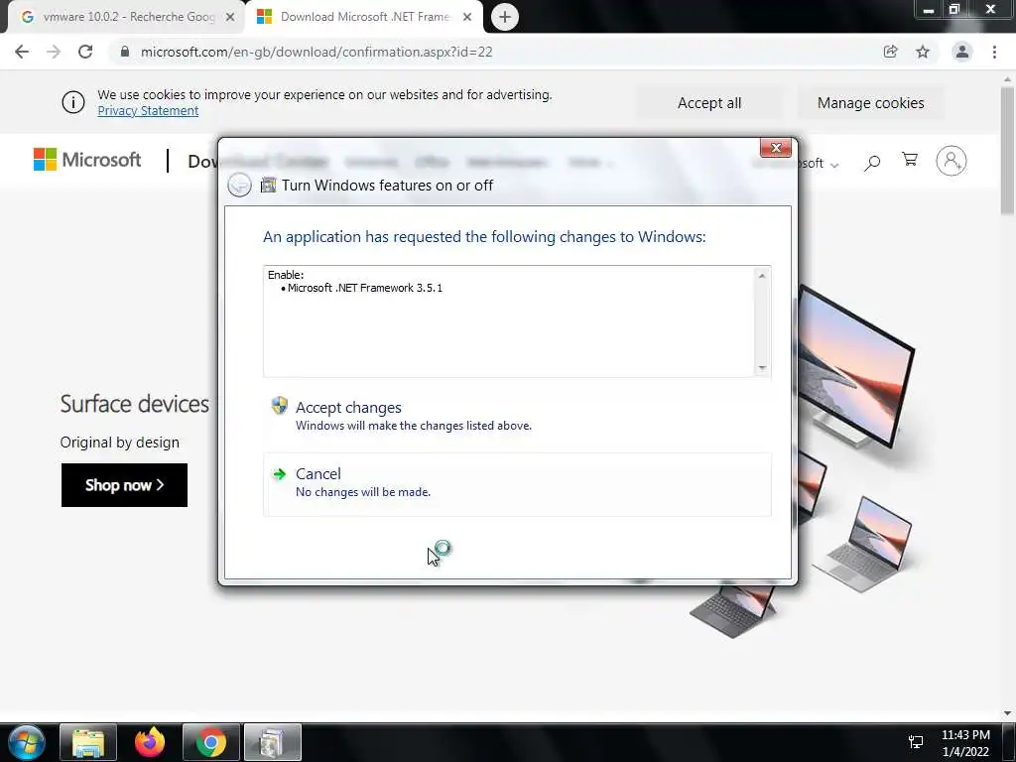The width and height of the screenshot is (1016, 762).
Task: Click Chrome forward navigation arrow
Action: [54, 52]
